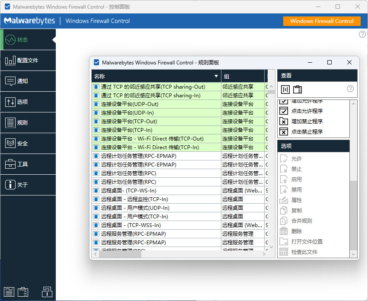Screen dimensions: 368x301
Task: Open the 选项 sidebar section
Action: 28,102
